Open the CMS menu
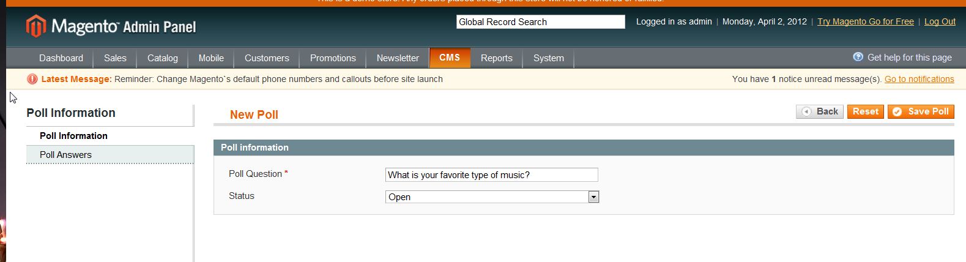Image resolution: width=966 pixels, height=262 pixels. pyautogui.click(x=450, y=58)
